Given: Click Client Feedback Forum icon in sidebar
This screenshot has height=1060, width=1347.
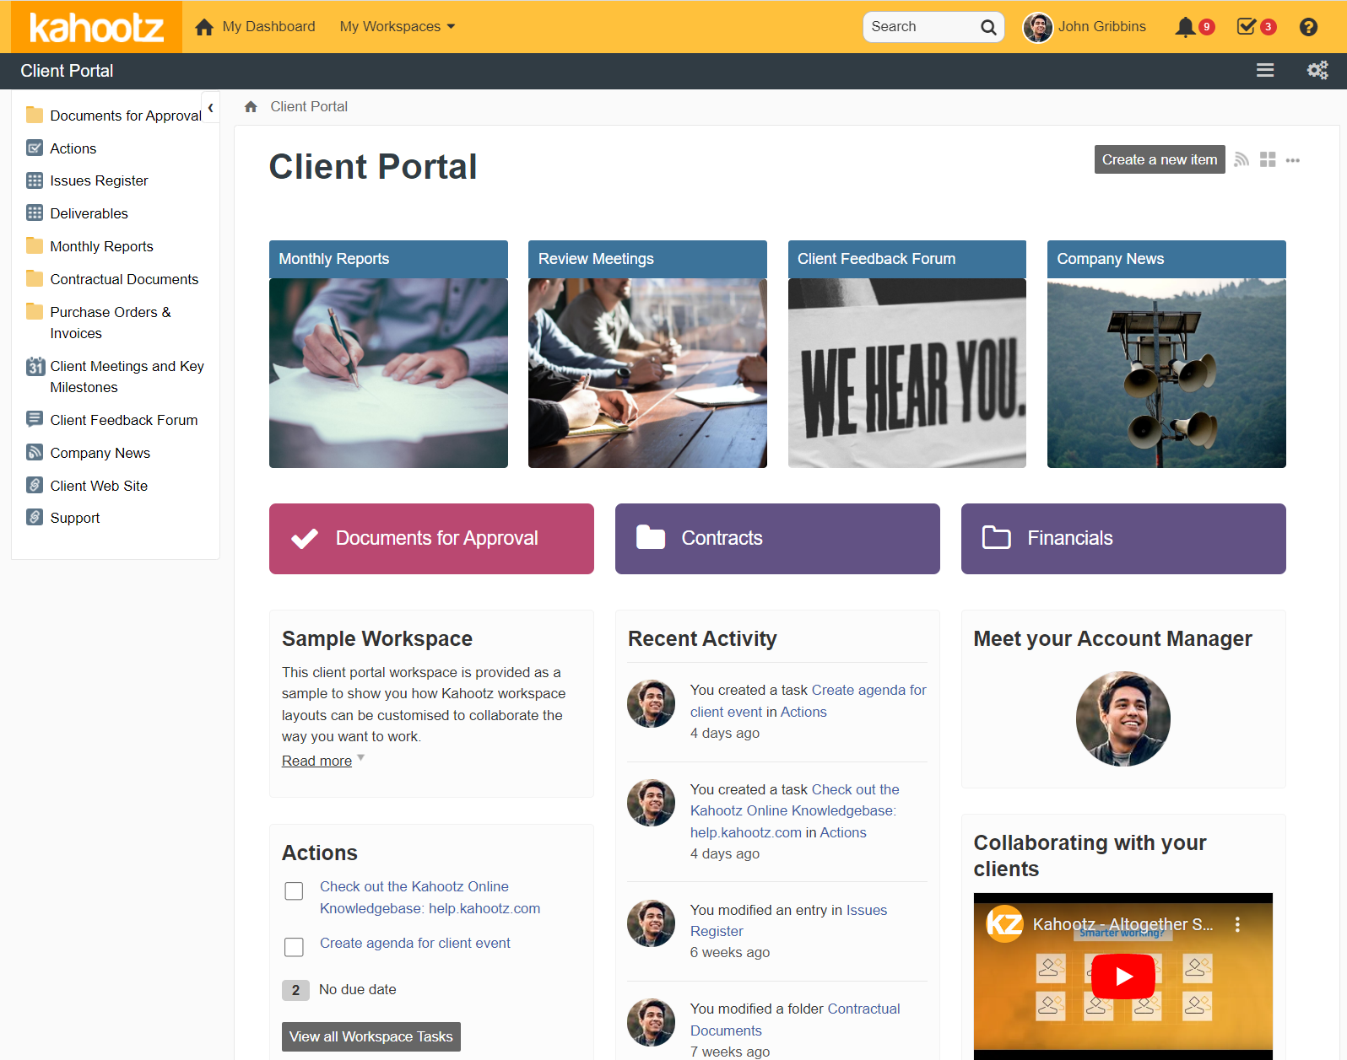Looking at the screenshot, I should coord(35,419).
